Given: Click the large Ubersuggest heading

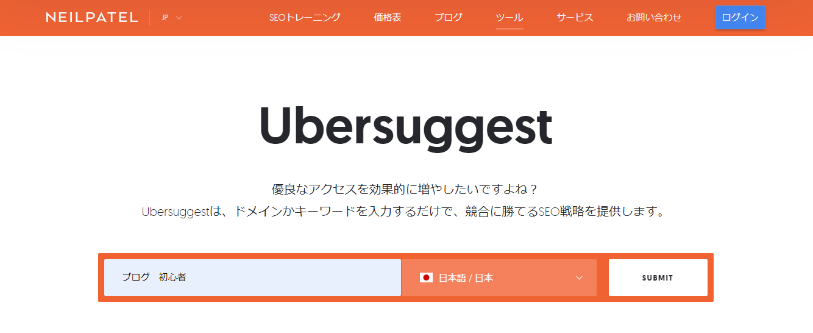Looking at the screenshot, I should (406, 127).
